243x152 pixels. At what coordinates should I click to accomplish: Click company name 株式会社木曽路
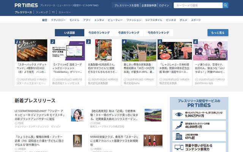168,83
